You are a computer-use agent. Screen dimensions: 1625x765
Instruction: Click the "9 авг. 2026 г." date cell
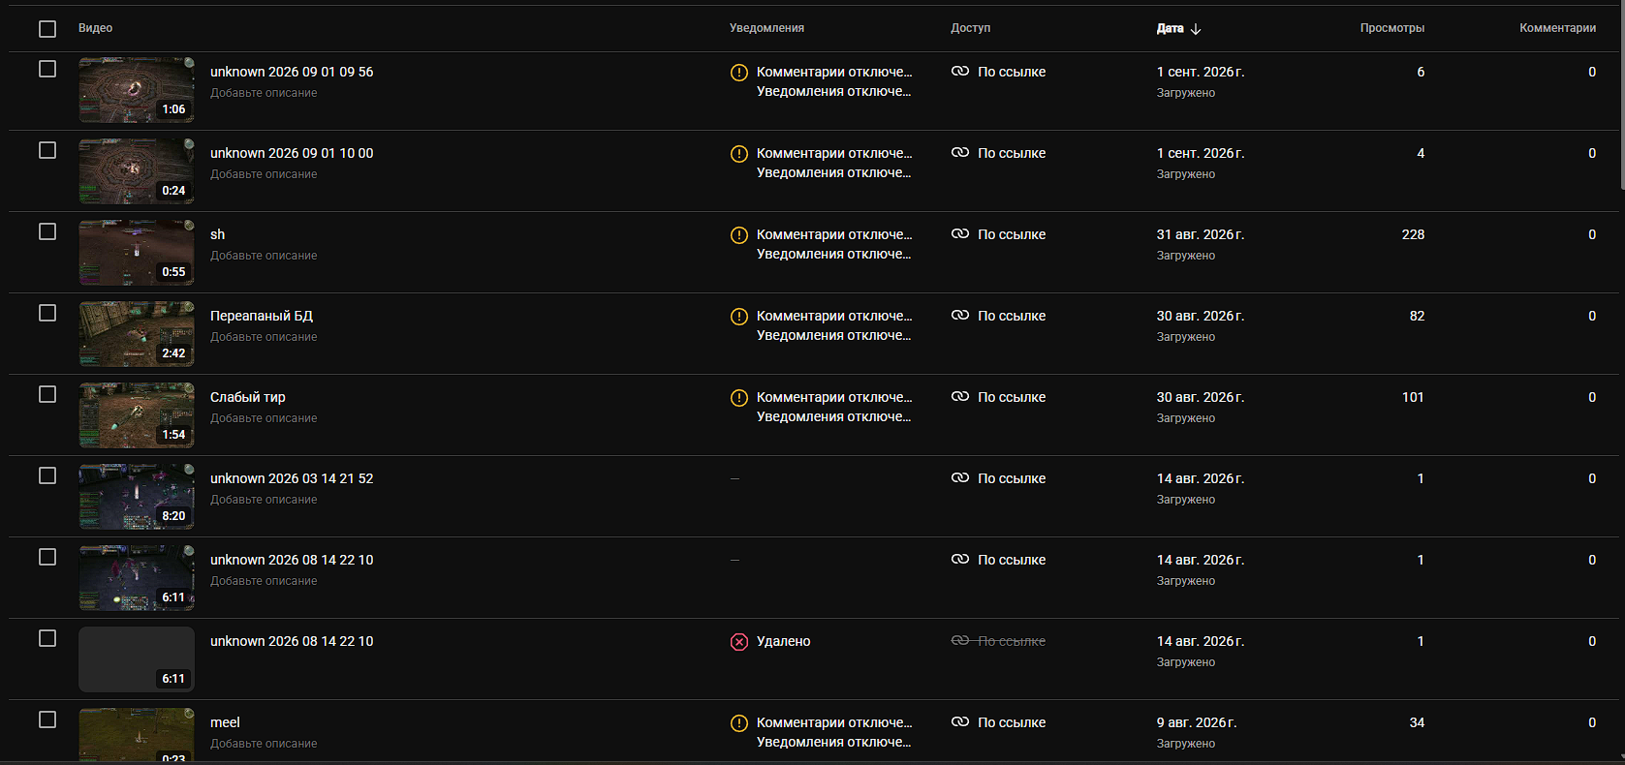(x=1197, y=722)
